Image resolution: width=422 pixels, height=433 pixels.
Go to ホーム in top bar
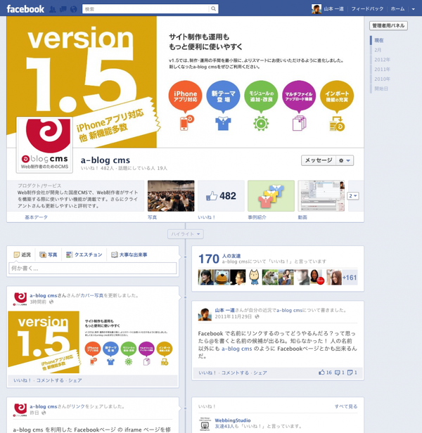tap(397, 9)
